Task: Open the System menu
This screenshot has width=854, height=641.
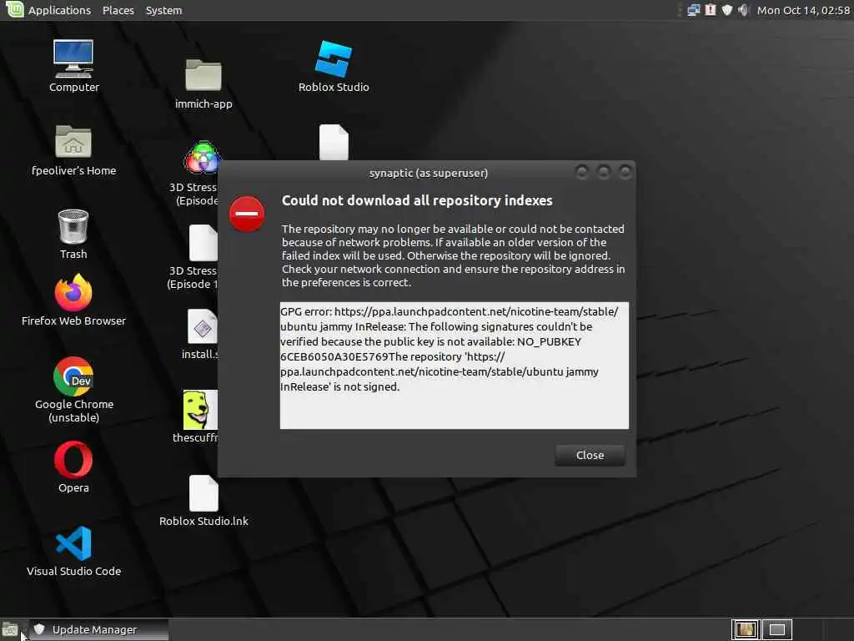Action: click(163, 10)
